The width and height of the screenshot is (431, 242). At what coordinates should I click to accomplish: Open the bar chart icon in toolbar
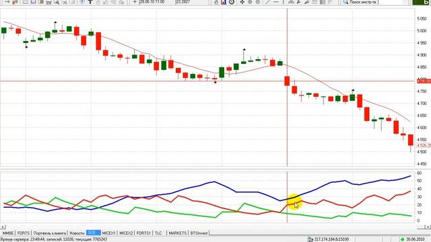[x=224, y=2]
